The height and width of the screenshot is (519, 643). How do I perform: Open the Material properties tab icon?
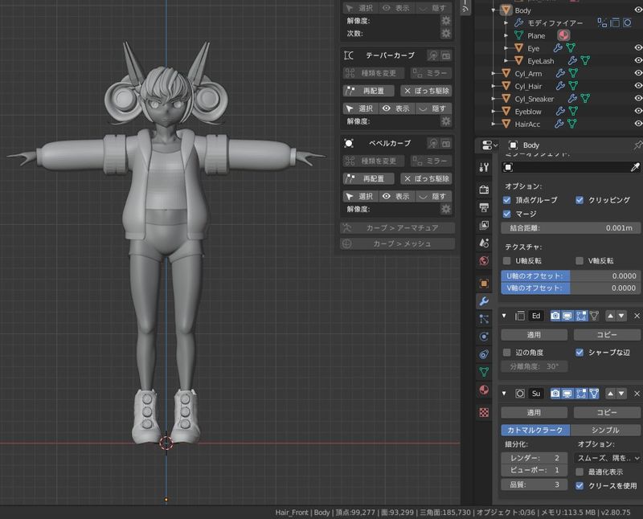484,390
